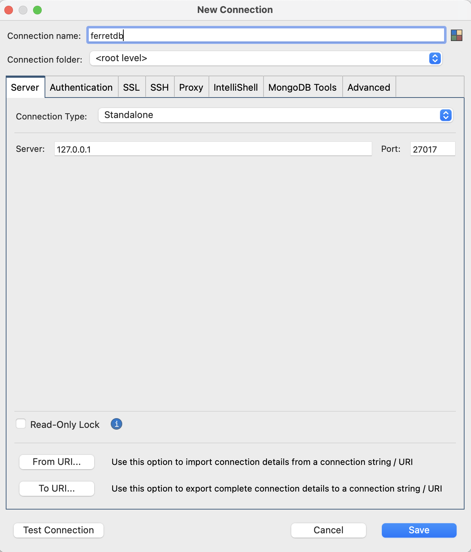The height and width of the screenshot is (552, 471).
Task: Select the Proxy tab
Action: tap(191, 87)
